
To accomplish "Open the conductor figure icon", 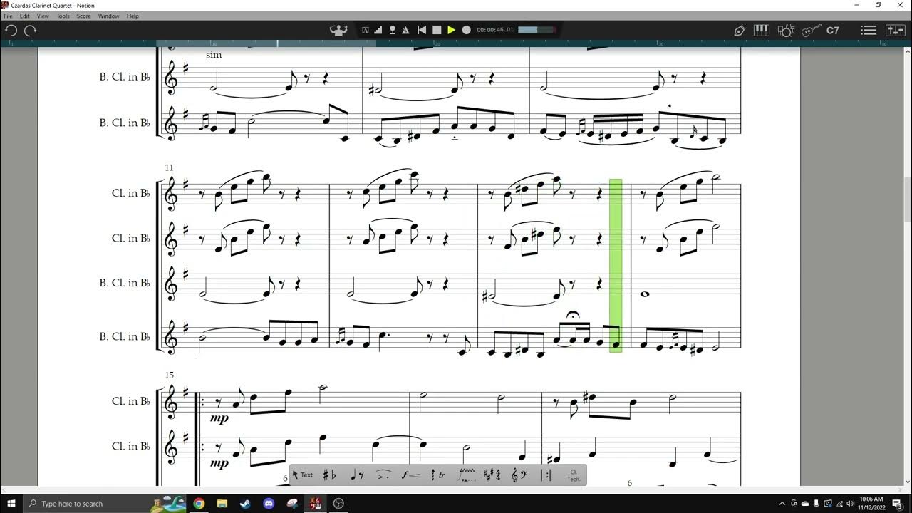I will click(x=338, y=30).
